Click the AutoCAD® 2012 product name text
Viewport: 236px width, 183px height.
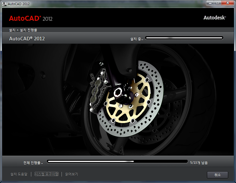pos(27,39)
